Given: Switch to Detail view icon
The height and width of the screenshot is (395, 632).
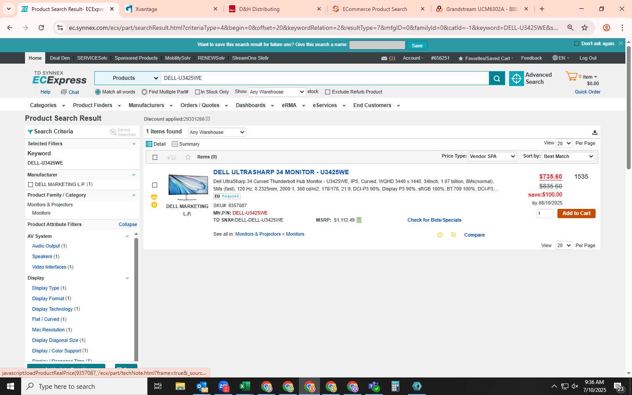Looking at the screenshot, I should point(149,144).
